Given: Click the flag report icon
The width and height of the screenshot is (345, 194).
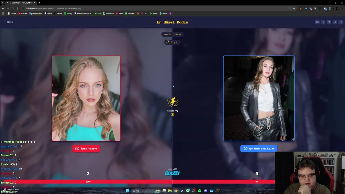Looking at the screenshot, I should 335,22.
